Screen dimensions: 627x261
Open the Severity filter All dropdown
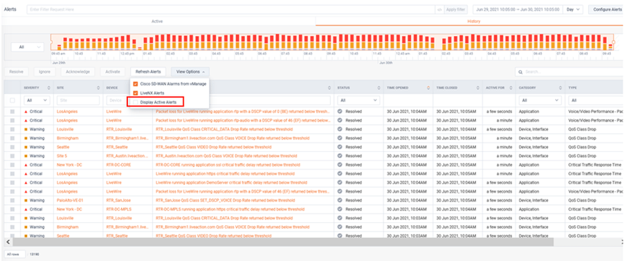(37, 101)
